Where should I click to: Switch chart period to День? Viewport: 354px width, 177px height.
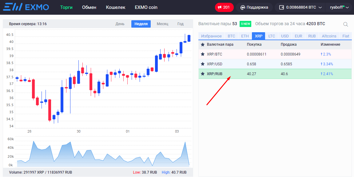[120, 24]
